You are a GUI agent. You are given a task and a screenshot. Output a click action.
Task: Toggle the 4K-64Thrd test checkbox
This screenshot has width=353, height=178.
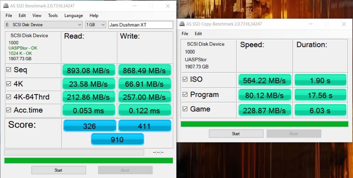[9, 97]
